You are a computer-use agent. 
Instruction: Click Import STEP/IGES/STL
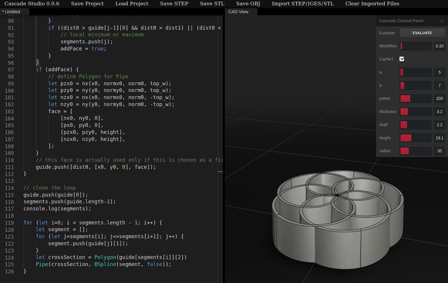click(x=303, y=4)
